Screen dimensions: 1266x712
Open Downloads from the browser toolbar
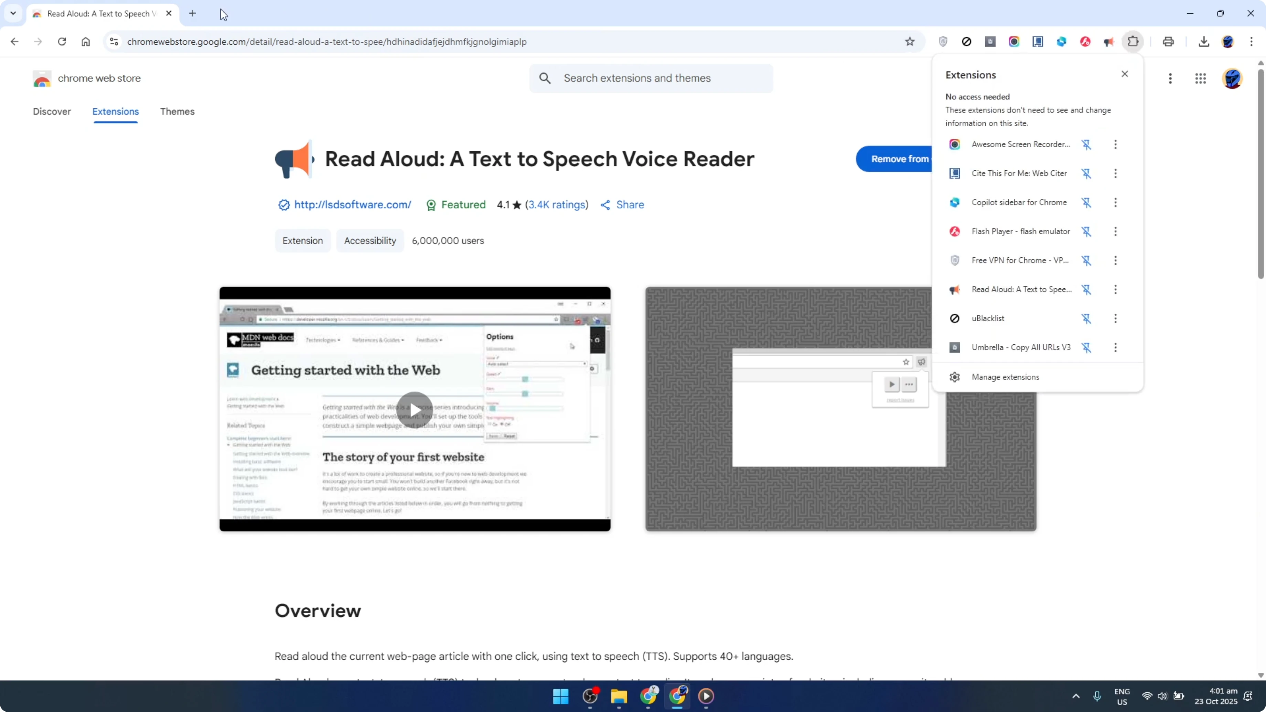[x=1204, y=42]
